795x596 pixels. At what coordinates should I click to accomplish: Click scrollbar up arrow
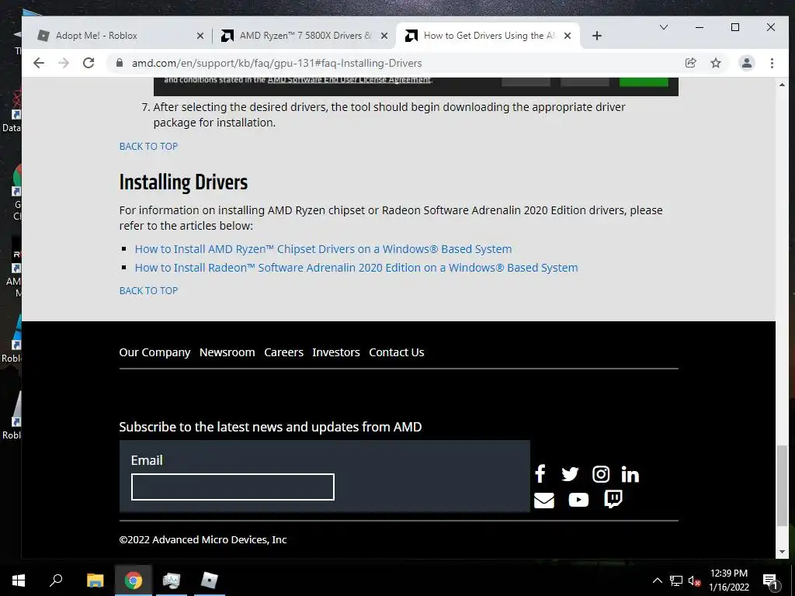(x=783, y=84)
